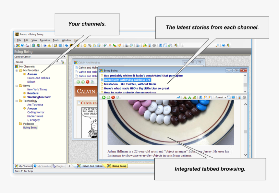The width and height of the screenshot is (279, 193).
Task: Click the monitor view icon in Boing Boing toolbar
Action: [x=233, y=97]
